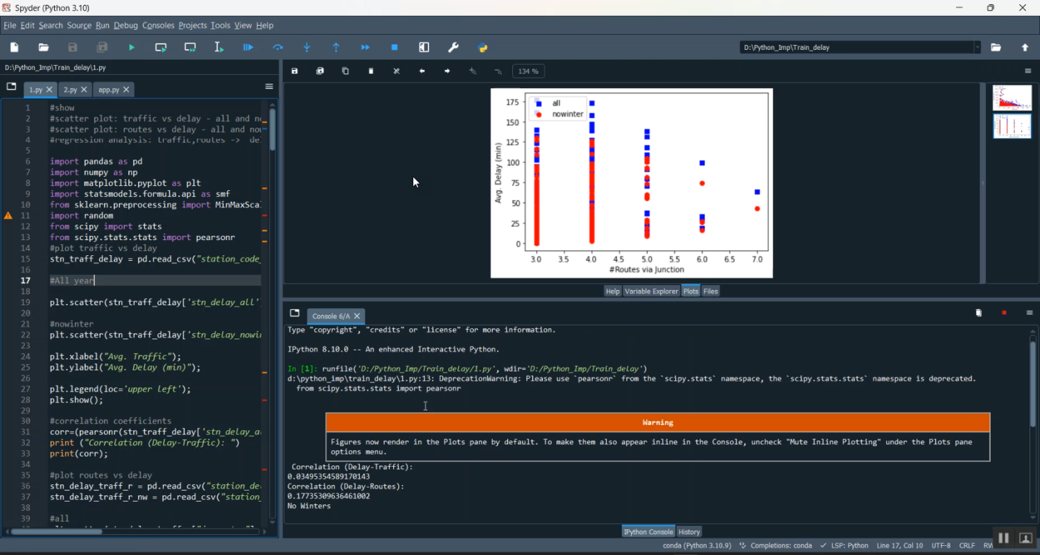Open the editor pane options hamburger menu
Image resolution: width=1040 pixels, height=555 pixels.
coord(269,87)
